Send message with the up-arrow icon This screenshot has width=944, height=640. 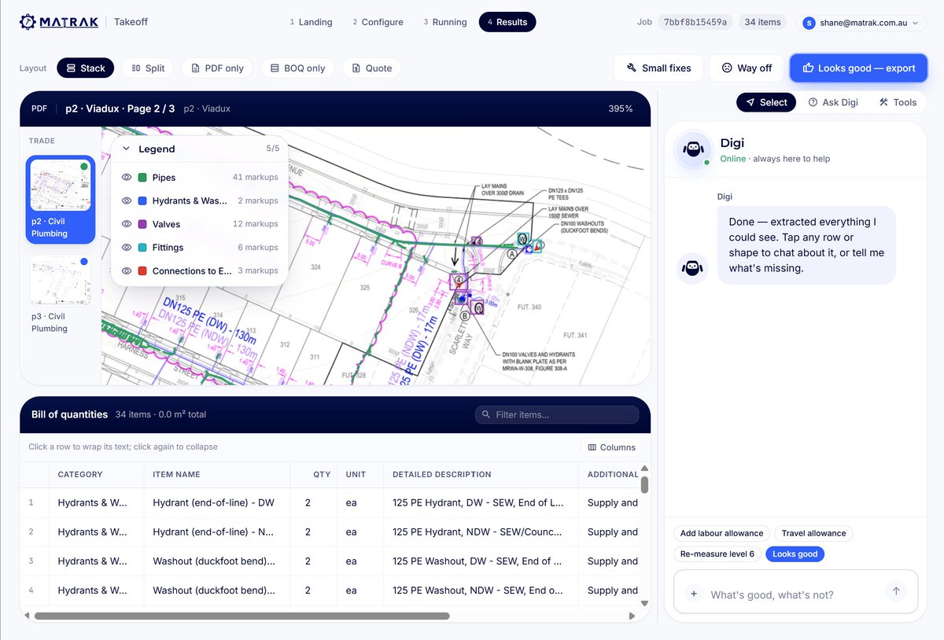click(895, 591)
